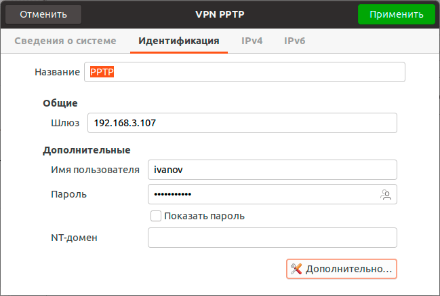This screenshot has height=296, width=440.
Task: Enable the Показать пароль checkbox
Action: pos(156,216)
